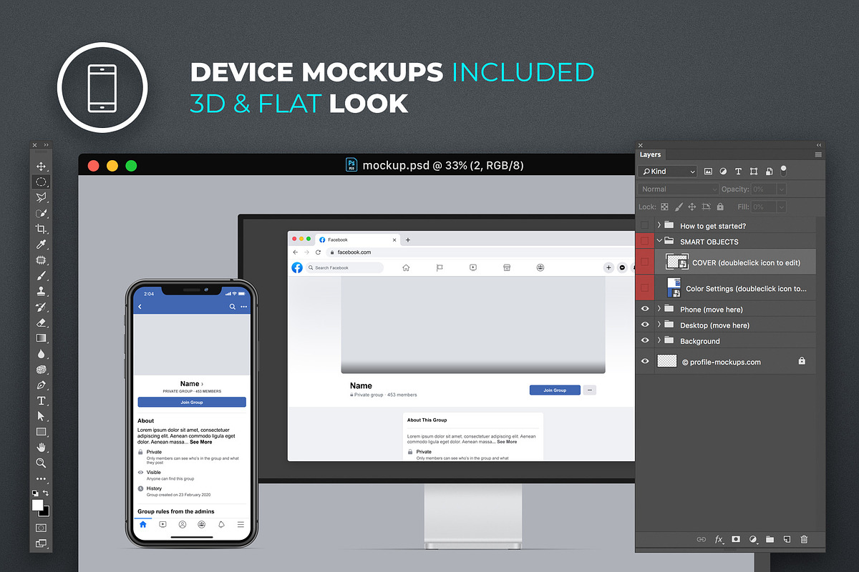Select the History Brush tool
Viewport: 859px width, 572px height.
pyautogui.click(x=41, y=307)
